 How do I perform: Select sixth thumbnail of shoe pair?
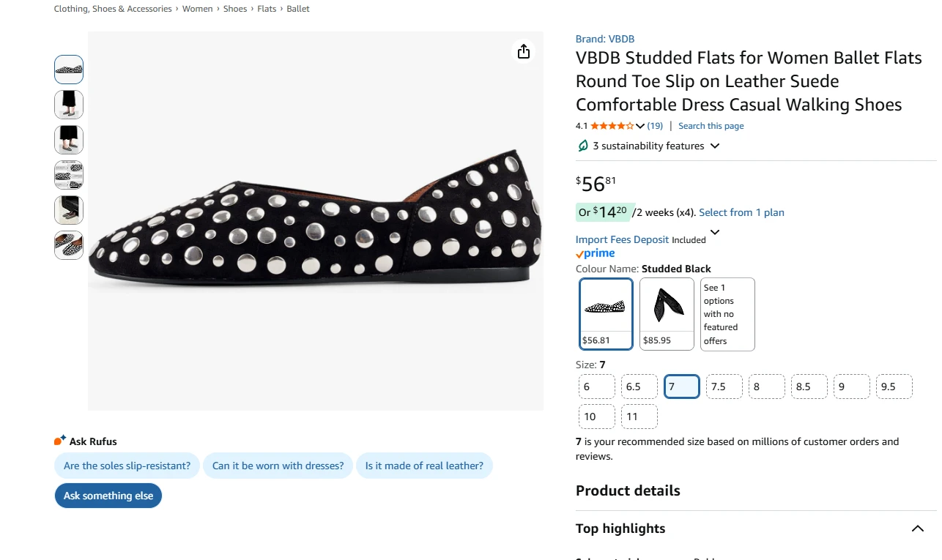69,245
